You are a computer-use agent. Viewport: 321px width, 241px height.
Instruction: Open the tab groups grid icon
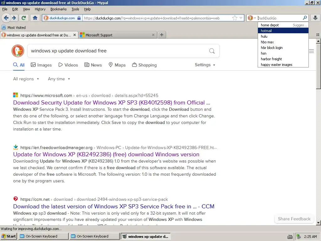click(318, 35)
